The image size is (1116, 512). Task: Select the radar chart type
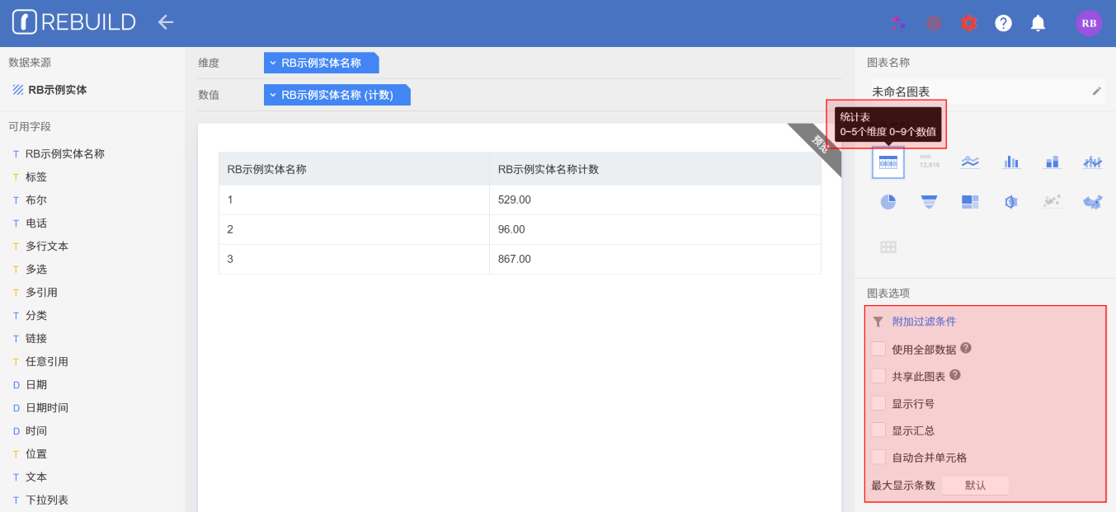pyautogui.click(x=1011, y=202)
